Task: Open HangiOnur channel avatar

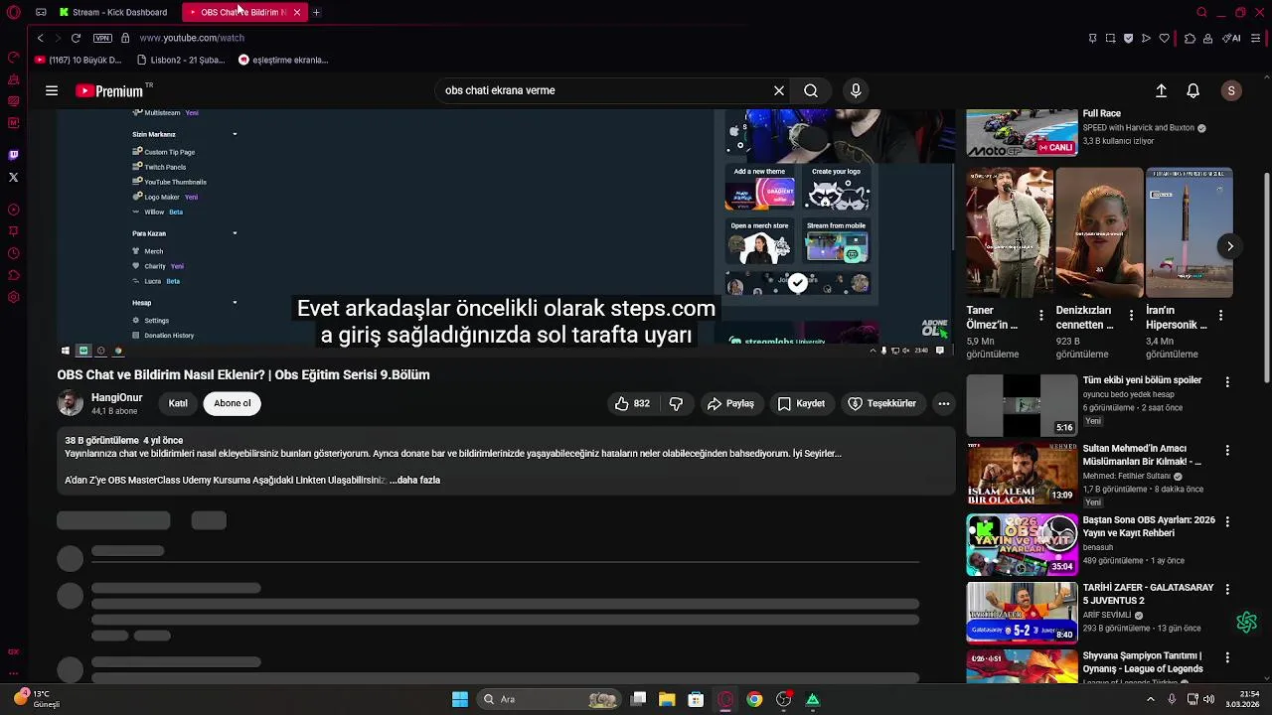Action: tap(70, 403)
